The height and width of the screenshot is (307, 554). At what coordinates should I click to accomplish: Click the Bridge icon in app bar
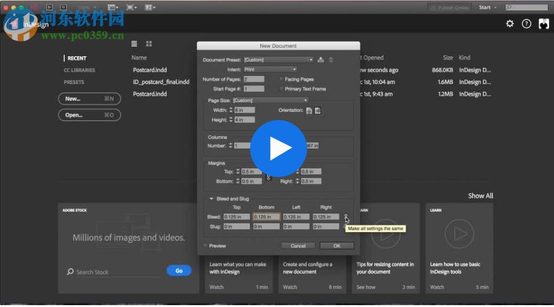tap(50, 7)
